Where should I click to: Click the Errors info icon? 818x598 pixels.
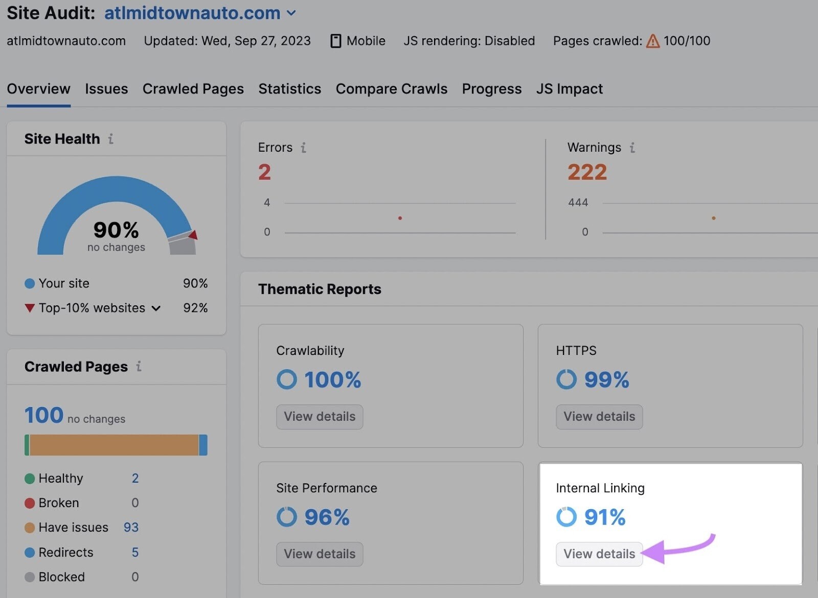(x=304, y=148)
